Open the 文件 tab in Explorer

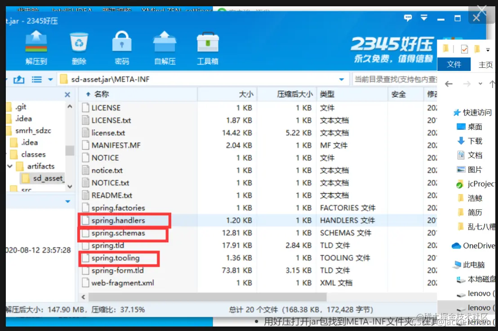tap(454, 64)
